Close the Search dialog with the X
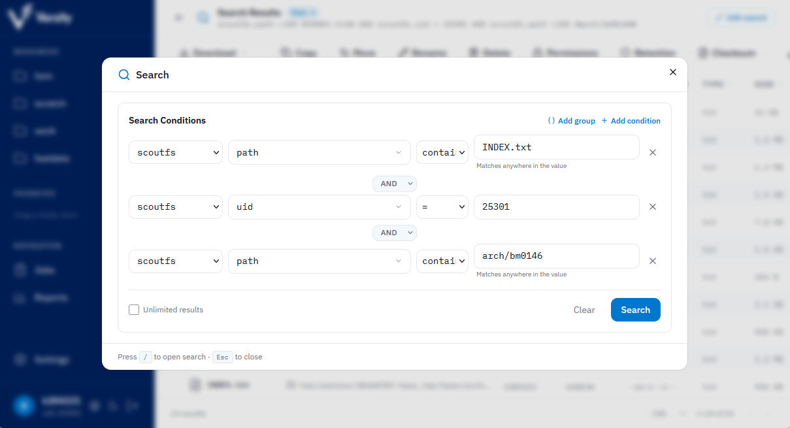The width and height of the screenshot is (790, 428). pyautogui.click(x=673, y=72)
